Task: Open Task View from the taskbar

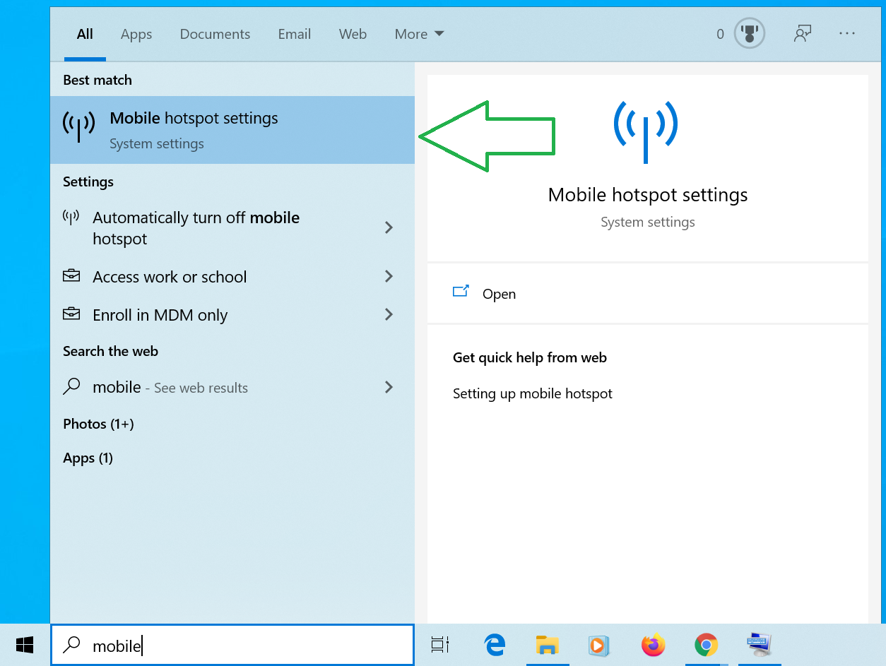Action: coord(439,645)
